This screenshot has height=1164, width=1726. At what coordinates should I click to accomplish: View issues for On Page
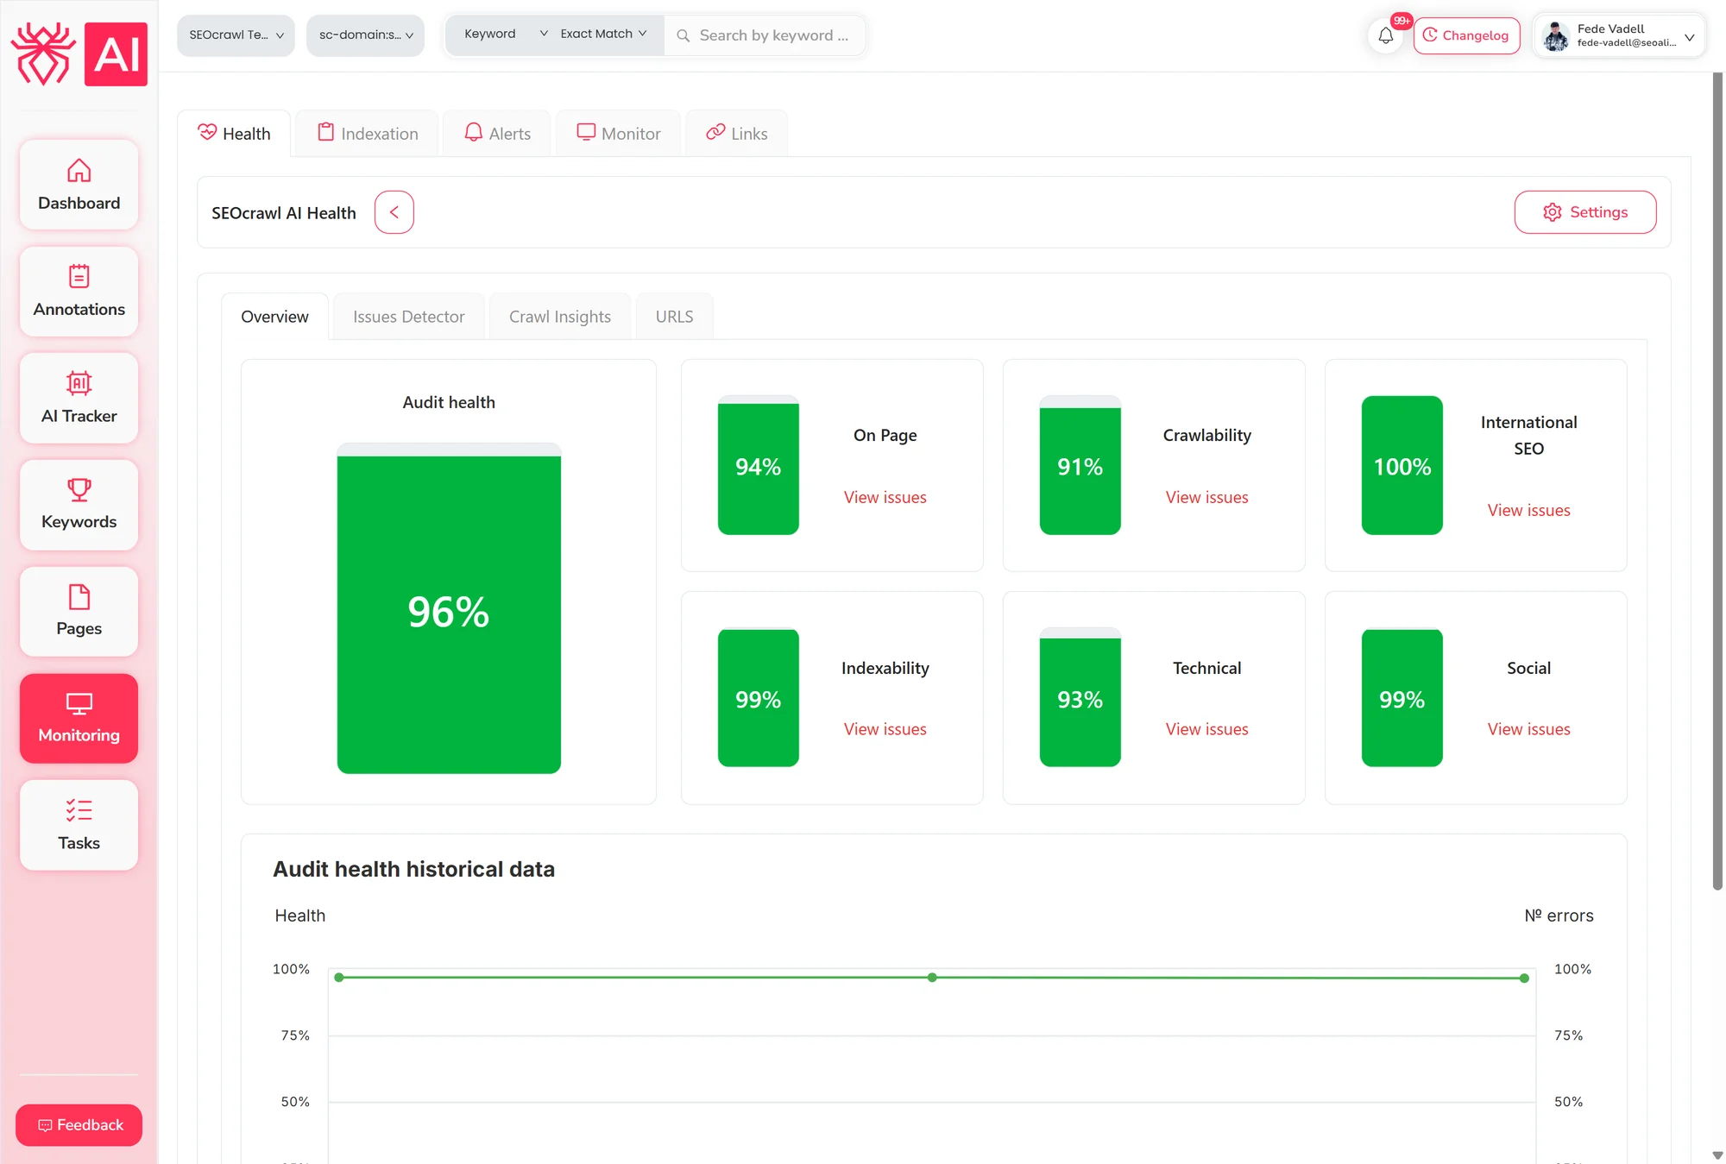point(885,498)
